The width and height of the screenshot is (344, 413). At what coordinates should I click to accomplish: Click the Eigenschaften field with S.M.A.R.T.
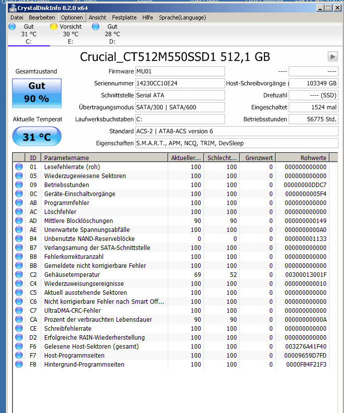click(237, 143)
